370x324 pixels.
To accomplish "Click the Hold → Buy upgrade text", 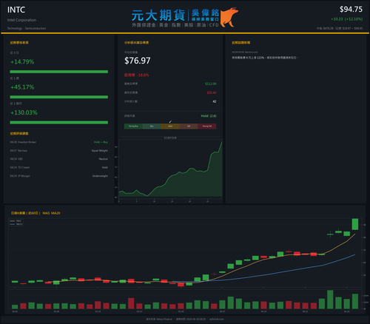I will pos(101,142).
